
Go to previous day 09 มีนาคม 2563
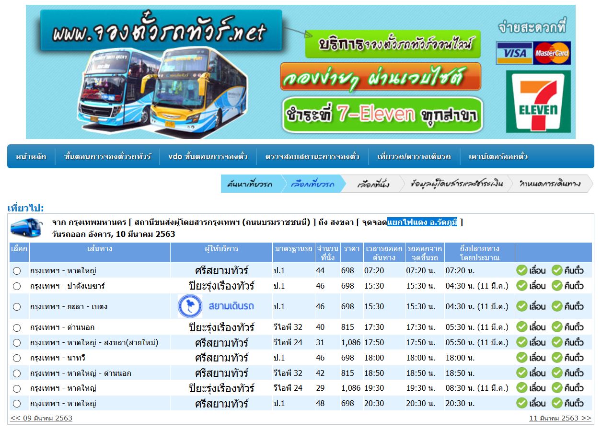pyautogui.click(x=41, y=418)
